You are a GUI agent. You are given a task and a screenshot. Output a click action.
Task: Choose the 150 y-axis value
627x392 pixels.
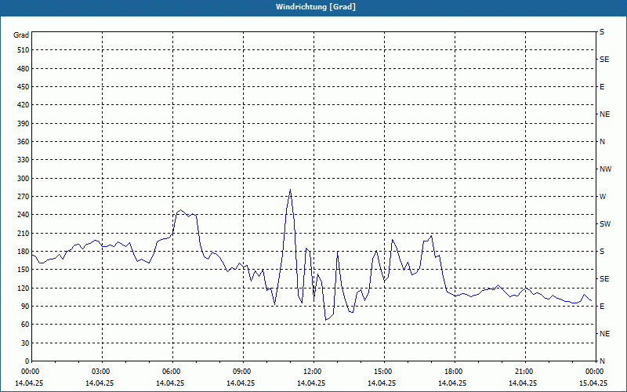point(24,270)
